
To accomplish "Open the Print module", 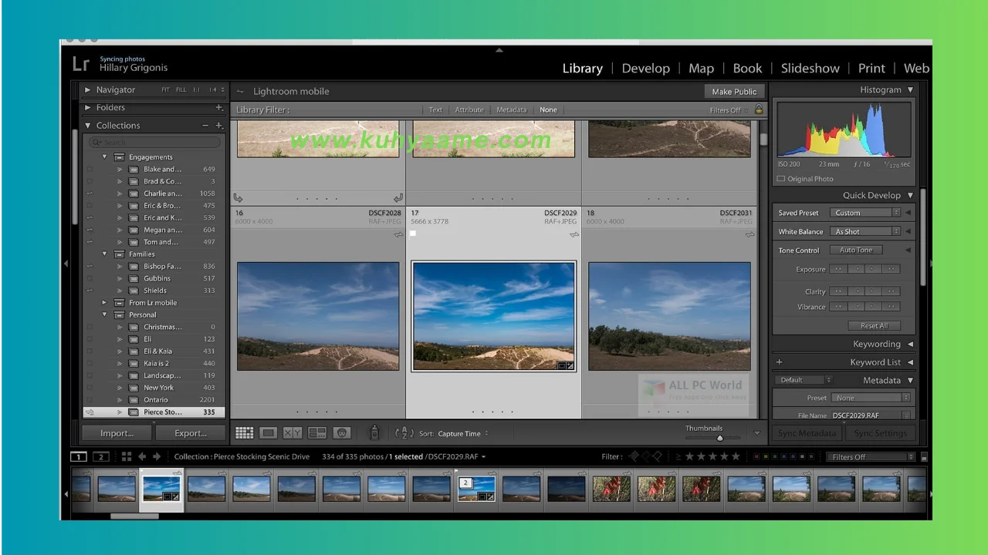I will (871, 69).
